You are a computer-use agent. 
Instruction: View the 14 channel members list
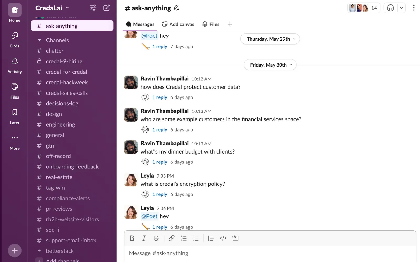[x=363, y=8]
